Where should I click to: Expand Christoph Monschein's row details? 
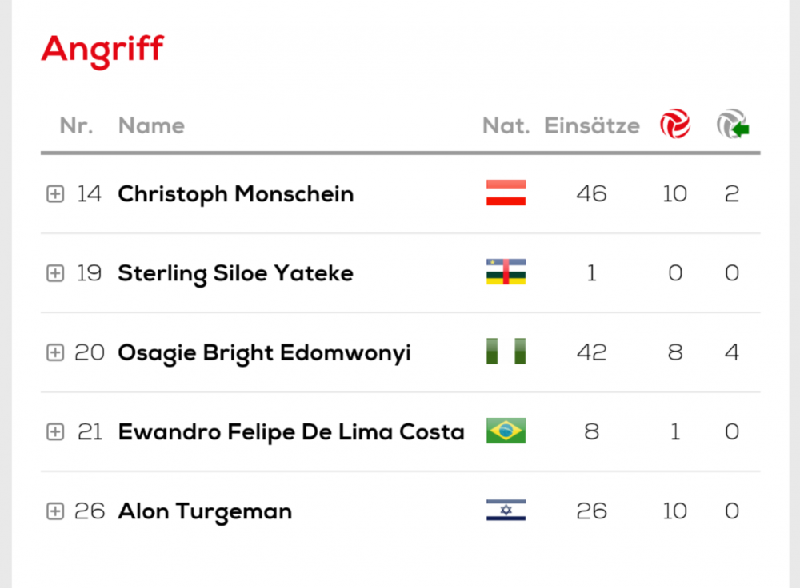coord(55,193)
